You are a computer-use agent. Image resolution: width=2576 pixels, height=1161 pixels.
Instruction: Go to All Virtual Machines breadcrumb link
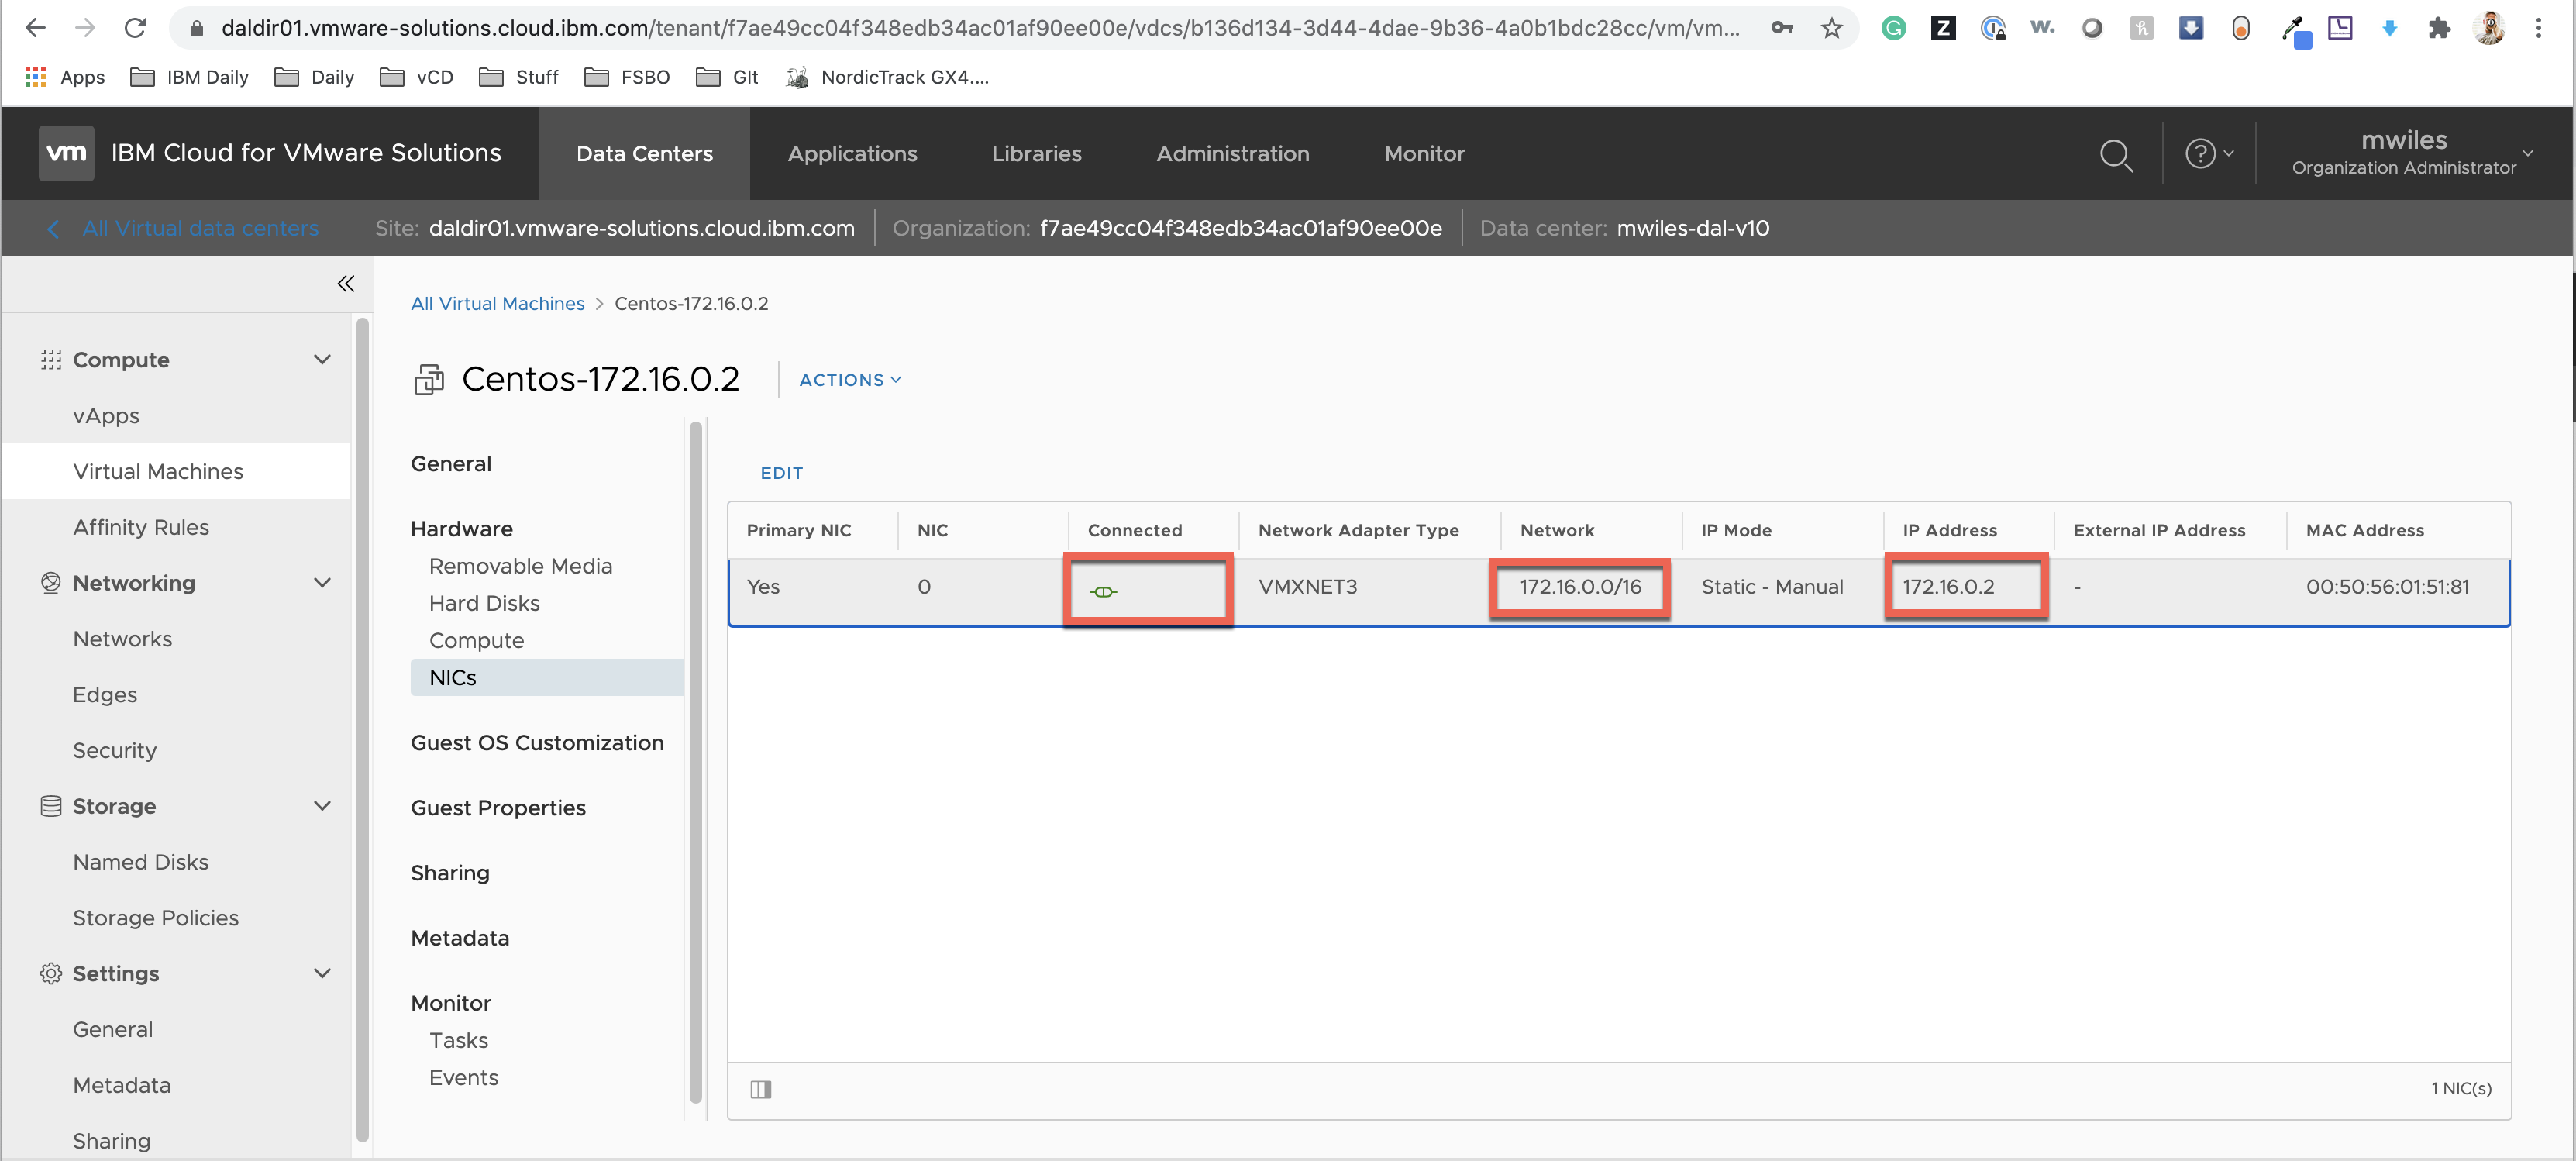(x=497, y=304)
